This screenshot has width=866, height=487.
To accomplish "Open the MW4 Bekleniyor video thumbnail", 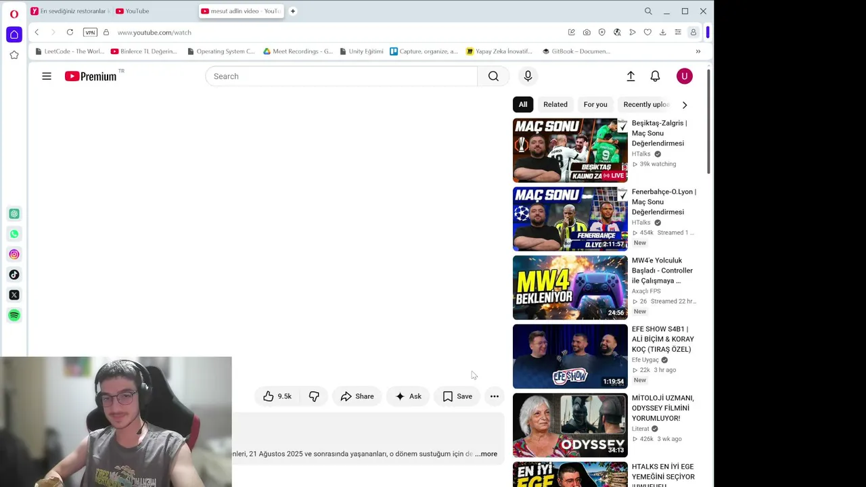I will (570, 287).
